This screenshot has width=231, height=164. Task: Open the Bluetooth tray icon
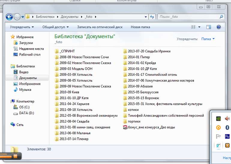pos(227,127)
